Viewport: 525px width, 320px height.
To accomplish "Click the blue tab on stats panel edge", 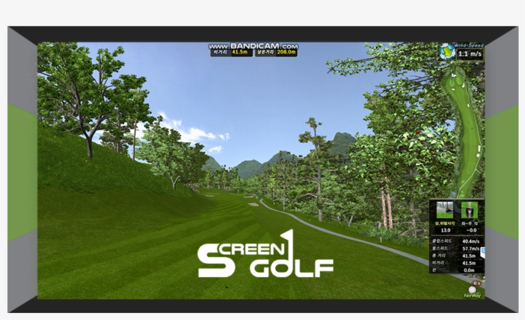I will (483, 253).
